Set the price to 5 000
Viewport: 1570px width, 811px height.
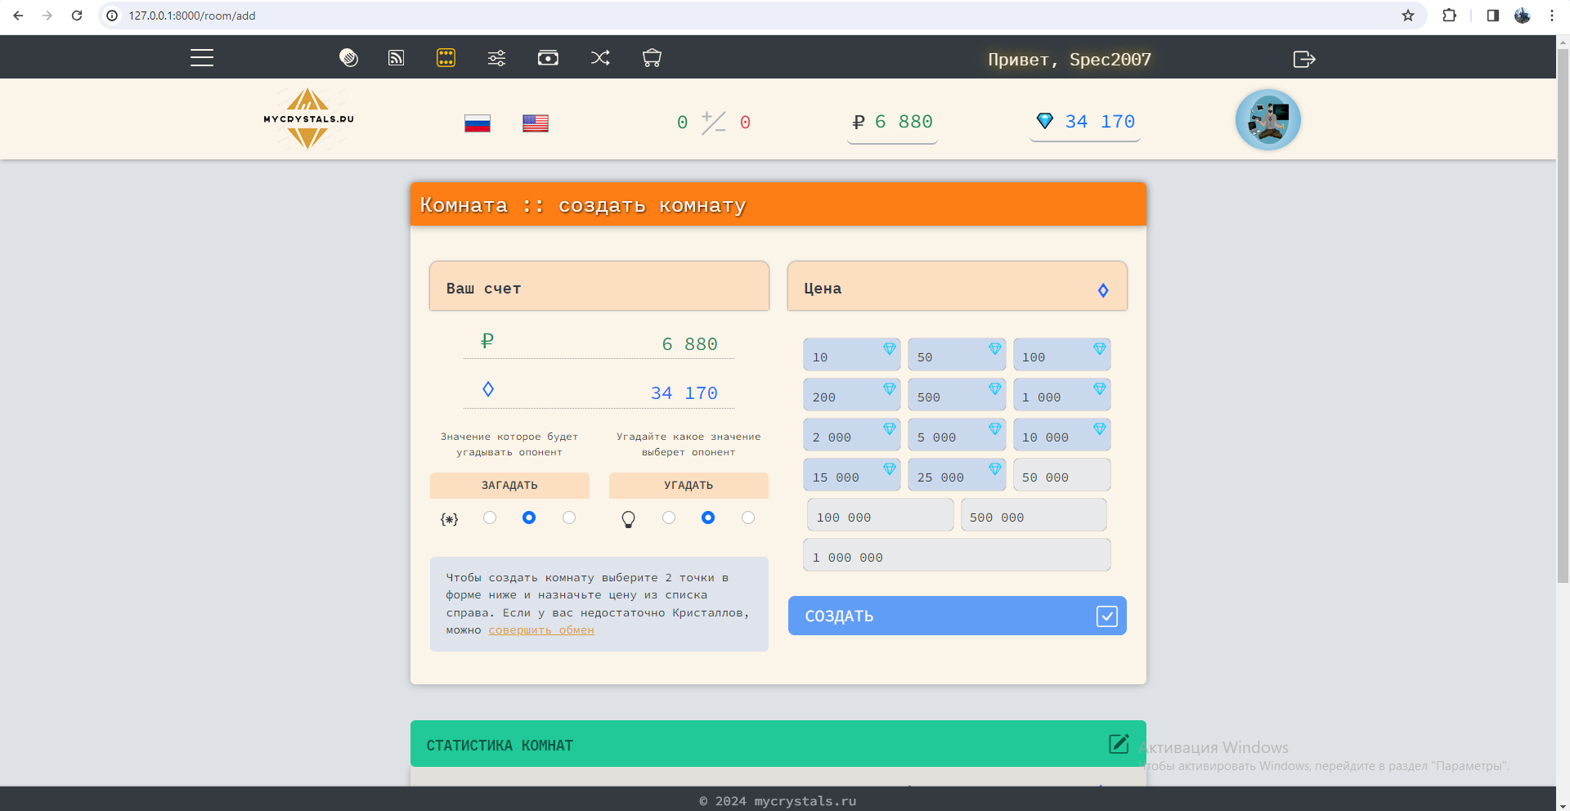(x=957, y=435)
